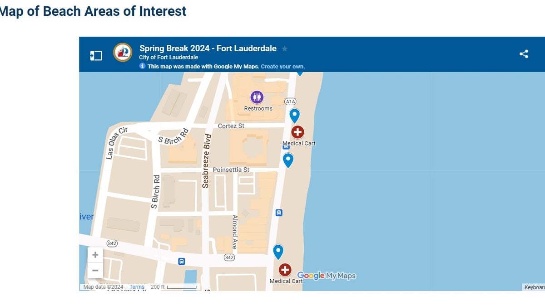Screen dimensions: 545x306
Task: Click bus stop icon on A1A
Action: tap(279, 212)
